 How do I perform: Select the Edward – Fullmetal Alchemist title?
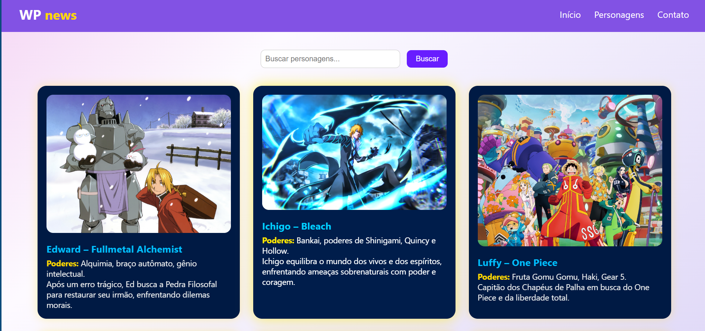(x=114, y=249)
